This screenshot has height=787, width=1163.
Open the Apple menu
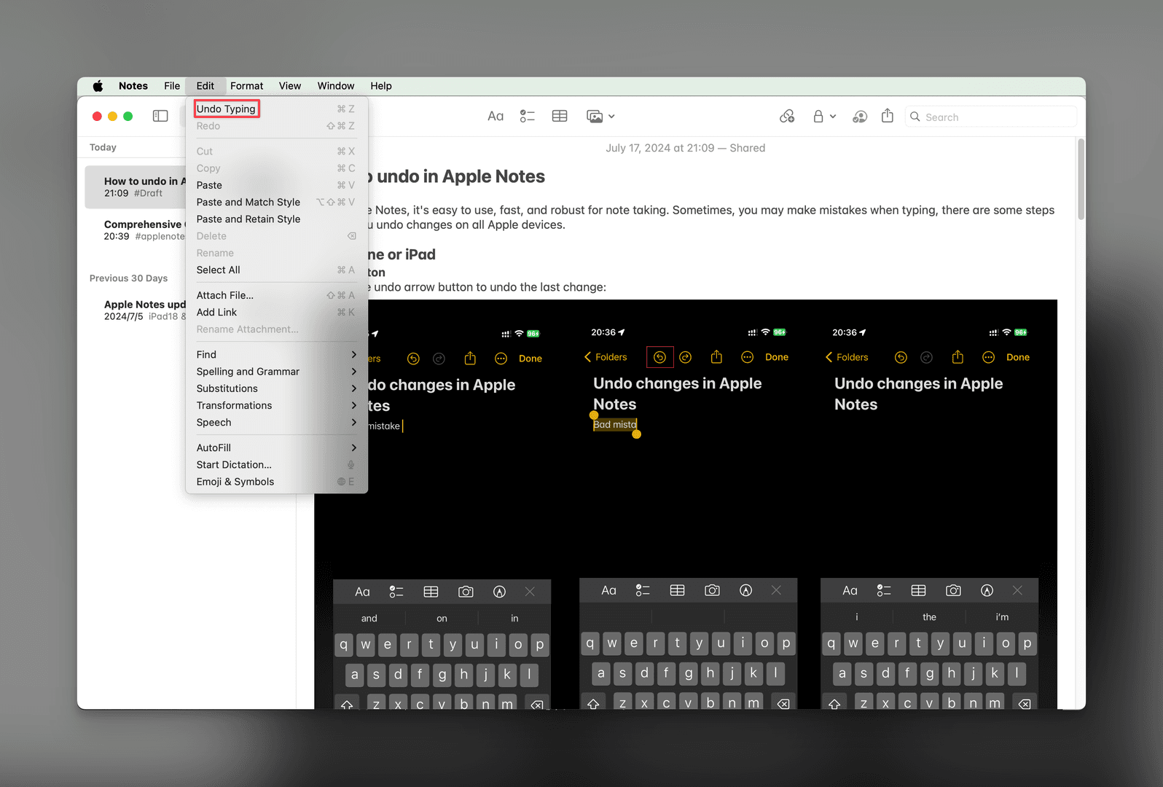tap(98, 86)
